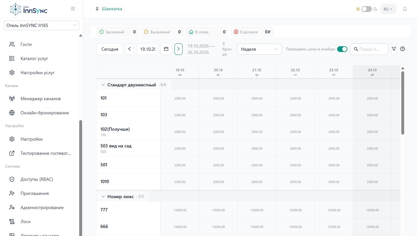Click room 103 row label

pos(128,115)
